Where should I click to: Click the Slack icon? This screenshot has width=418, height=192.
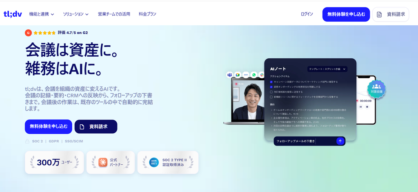click(262, 75)
